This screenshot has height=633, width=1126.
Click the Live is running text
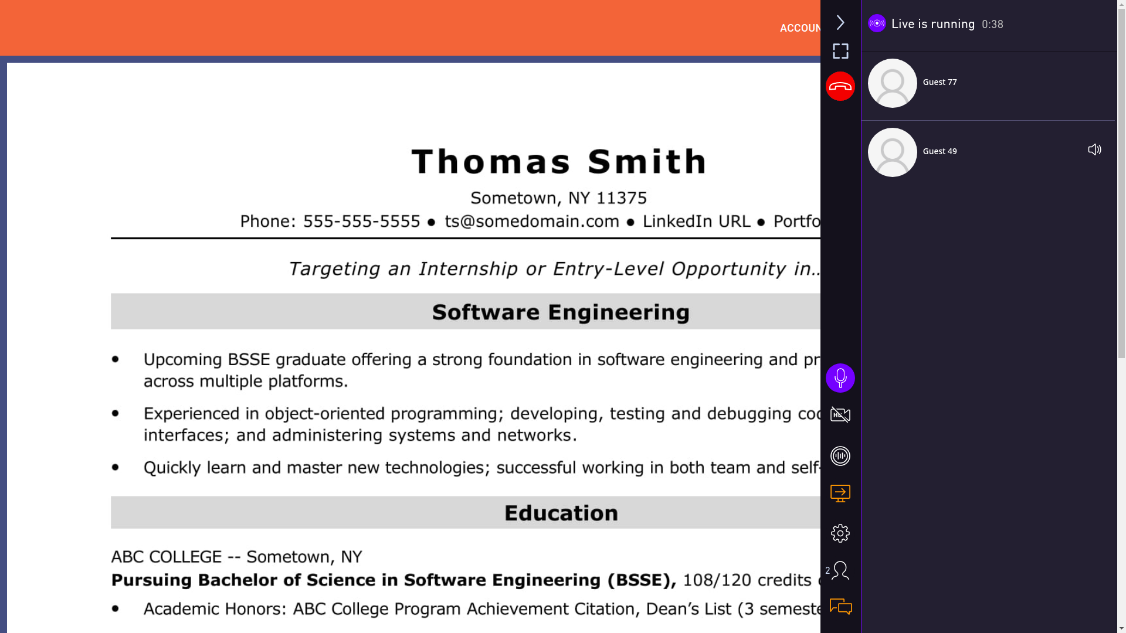pyautogui.click(x=932, y=24)
